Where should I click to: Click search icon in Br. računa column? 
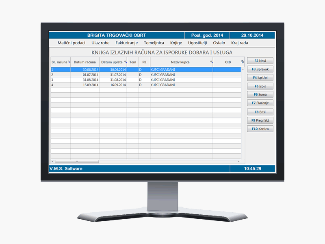point(69,62)
